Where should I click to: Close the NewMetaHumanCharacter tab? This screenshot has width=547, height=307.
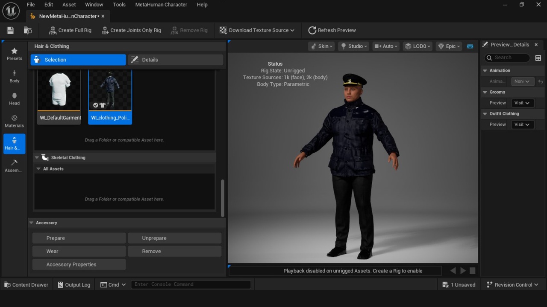(103, 16)
